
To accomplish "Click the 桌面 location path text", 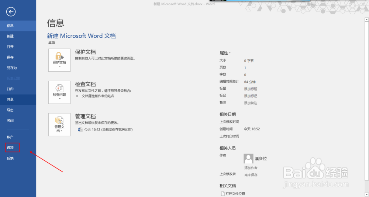I will [x=52, y=43].
